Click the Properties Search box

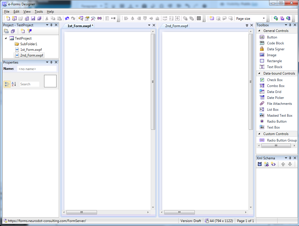tap(30, 84)
